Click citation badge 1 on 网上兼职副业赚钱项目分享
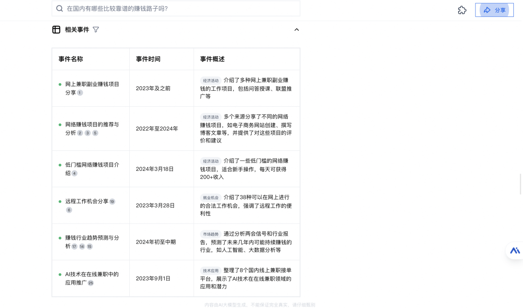 pyautogui.click(x=80, y=93)
